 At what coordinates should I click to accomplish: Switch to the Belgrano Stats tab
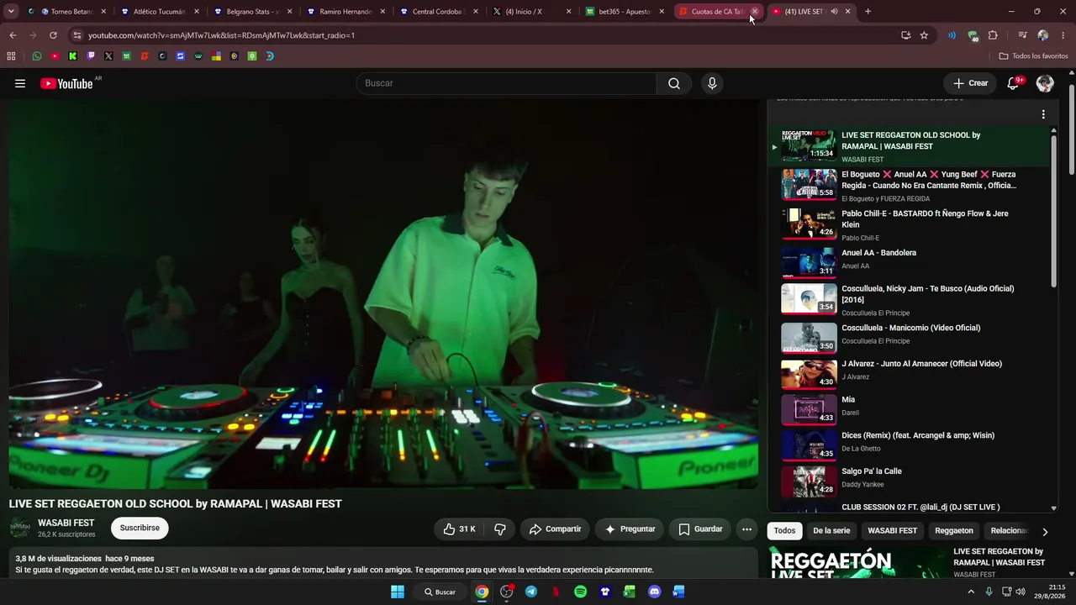[x=253, y=12]
